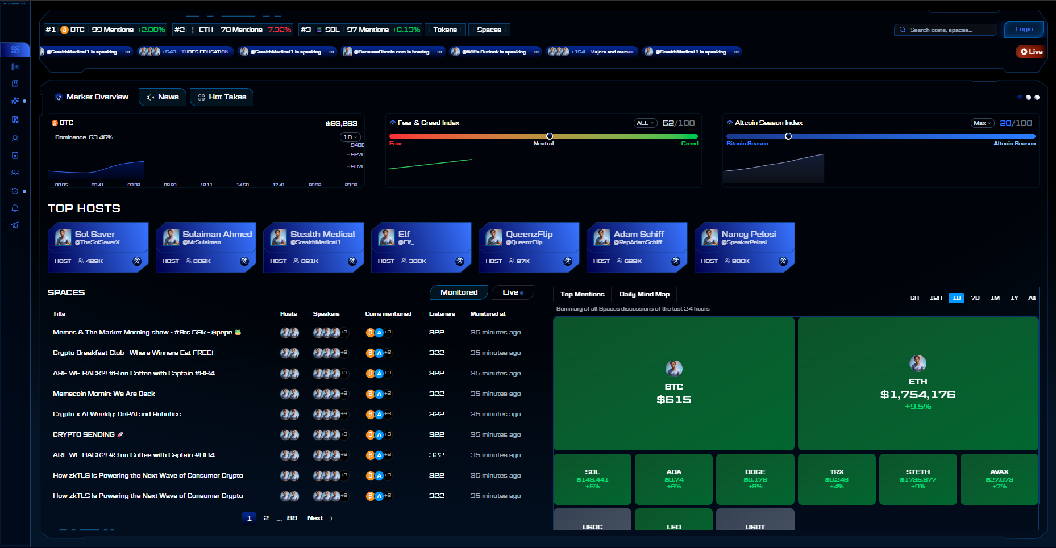Select the 1M time range
Image resolution: width=1056 pixels, height=548 pixels.
pyautogui.click(x=995, y=298)
